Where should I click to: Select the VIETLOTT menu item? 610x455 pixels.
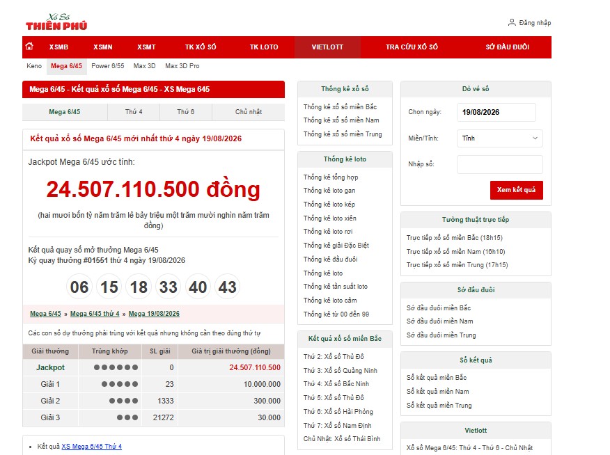tap(327, 47)
